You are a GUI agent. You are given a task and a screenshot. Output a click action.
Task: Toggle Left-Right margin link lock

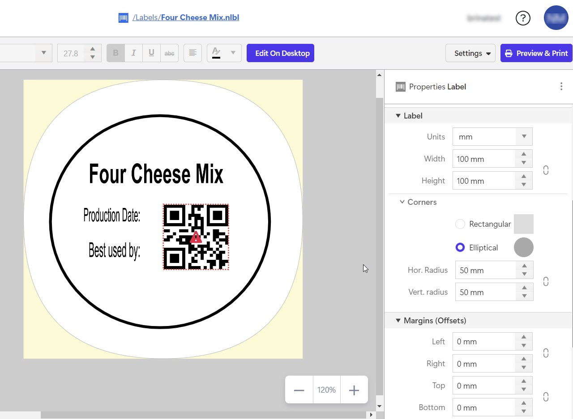pos(546,353)
